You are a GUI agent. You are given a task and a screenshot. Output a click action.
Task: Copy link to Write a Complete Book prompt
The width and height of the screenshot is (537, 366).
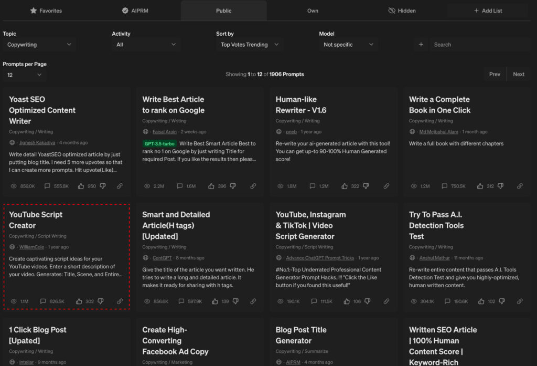click(x=520, y=186)
